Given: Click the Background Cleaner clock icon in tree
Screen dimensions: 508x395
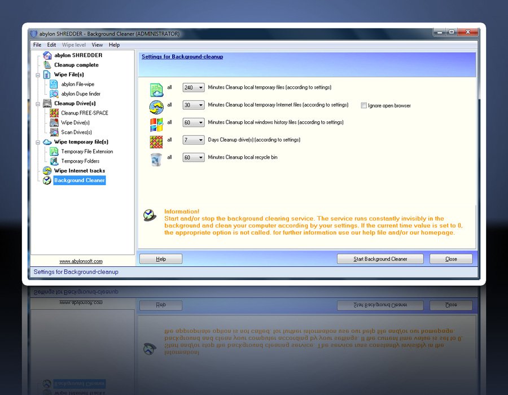Looking at the screenshot, I should point(47,181).
